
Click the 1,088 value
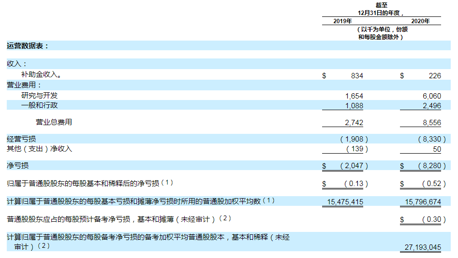[x=354, y=106]
